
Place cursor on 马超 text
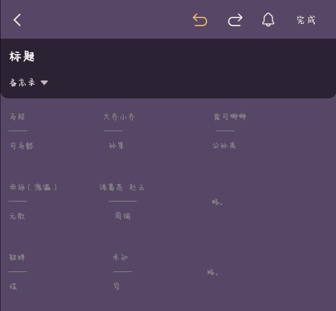coord(17,116)
